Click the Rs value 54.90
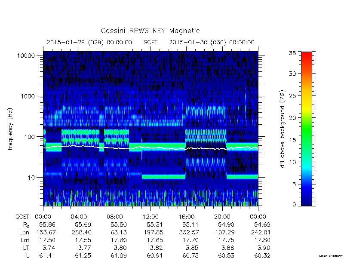 pos(226,224)
